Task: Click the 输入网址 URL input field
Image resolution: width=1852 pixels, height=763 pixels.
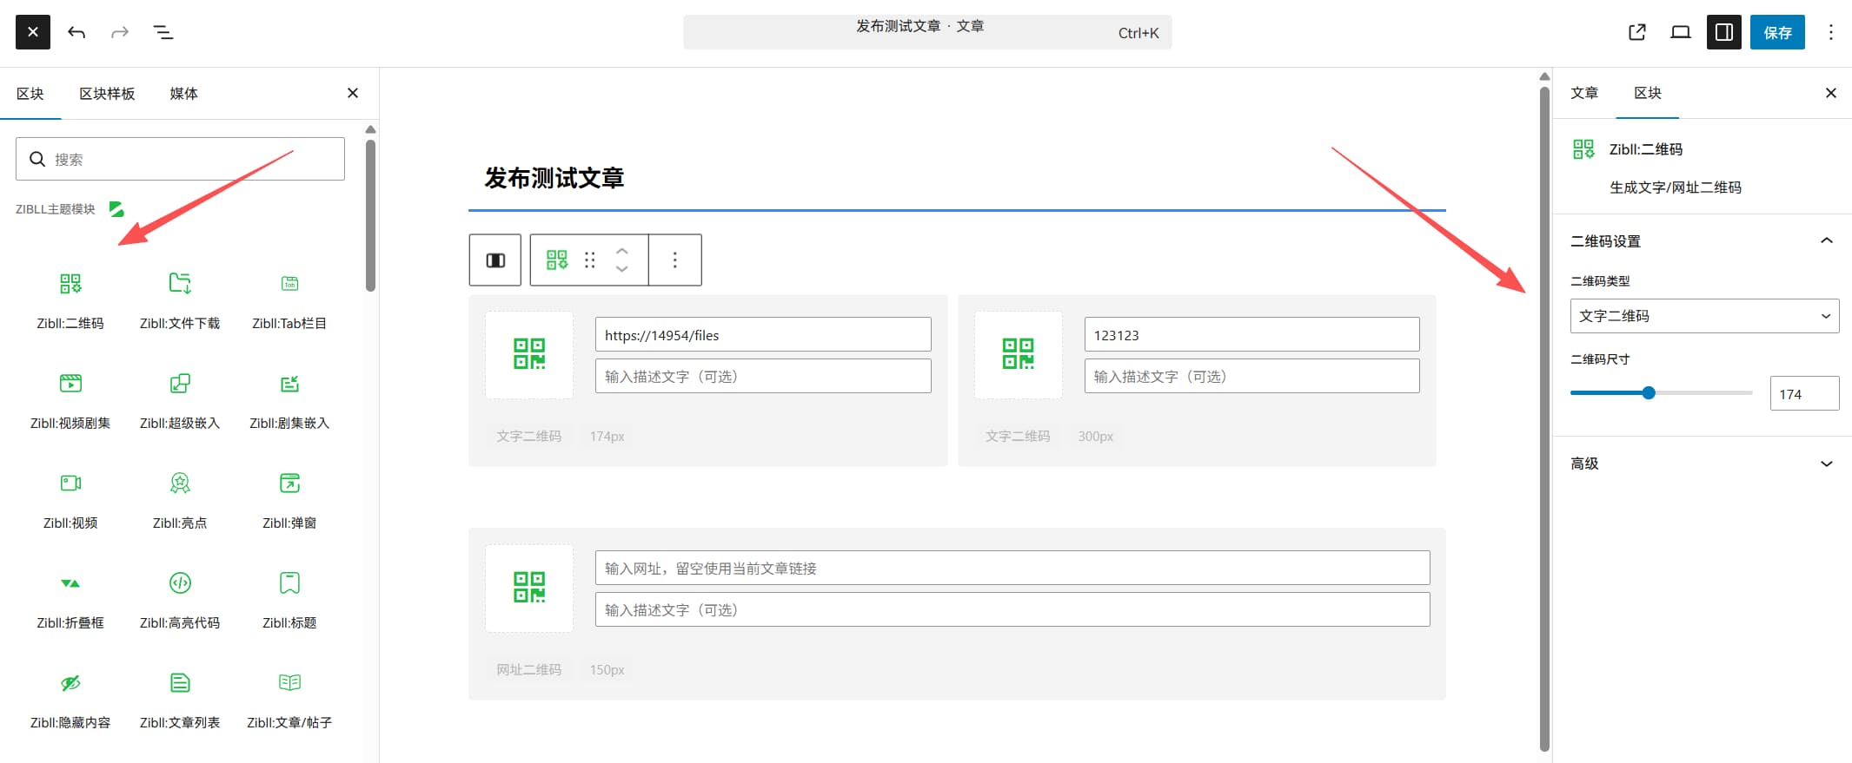Action: click(1012, 568)
